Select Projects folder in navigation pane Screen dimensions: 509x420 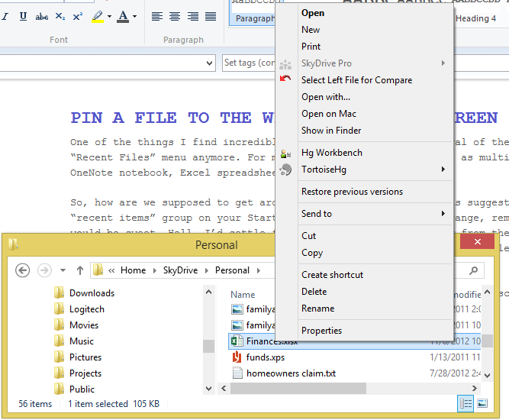point(78,373)
